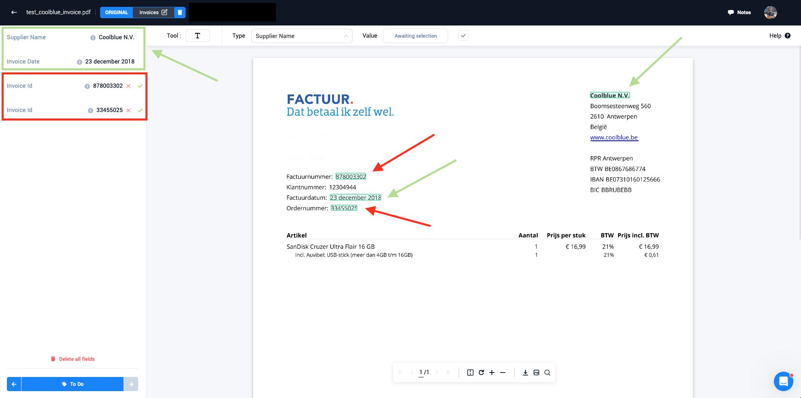Click the trash icon in the top bar
The image size is (801, 398).
pos(180,13)
